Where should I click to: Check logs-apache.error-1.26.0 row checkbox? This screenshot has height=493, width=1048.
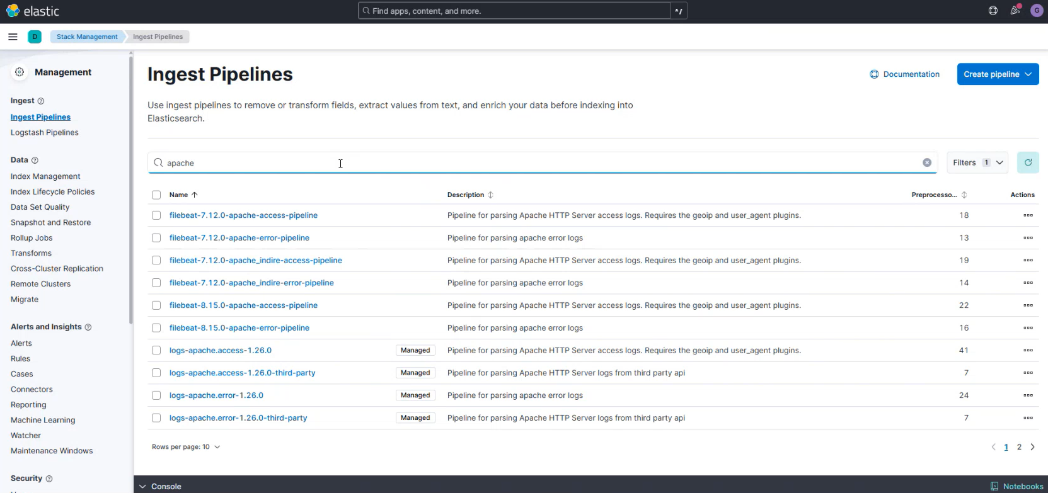tap(156, 395)
